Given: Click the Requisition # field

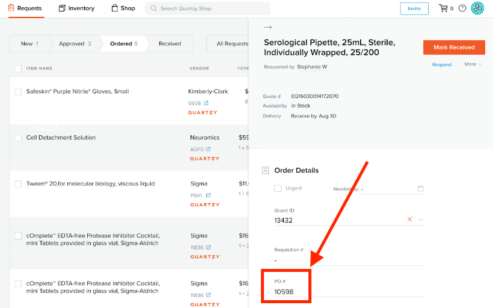Looking at the screenshot, I should 349,260.
